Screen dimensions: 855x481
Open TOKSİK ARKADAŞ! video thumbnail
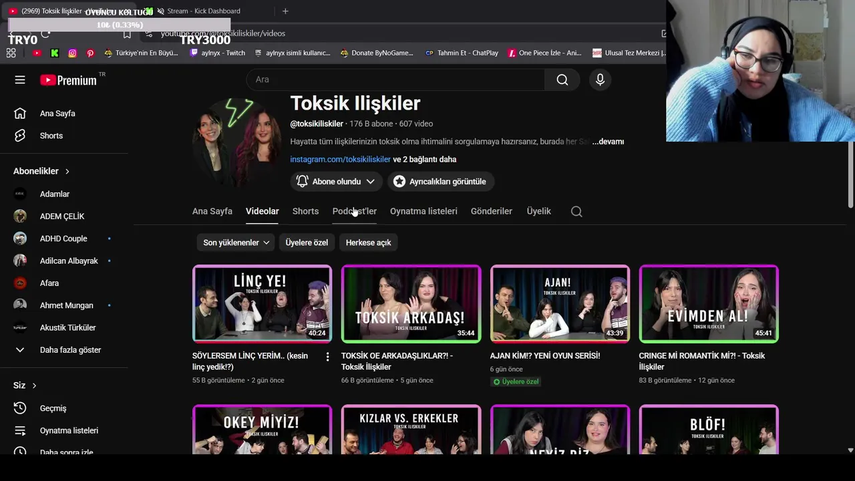point(411,304)
